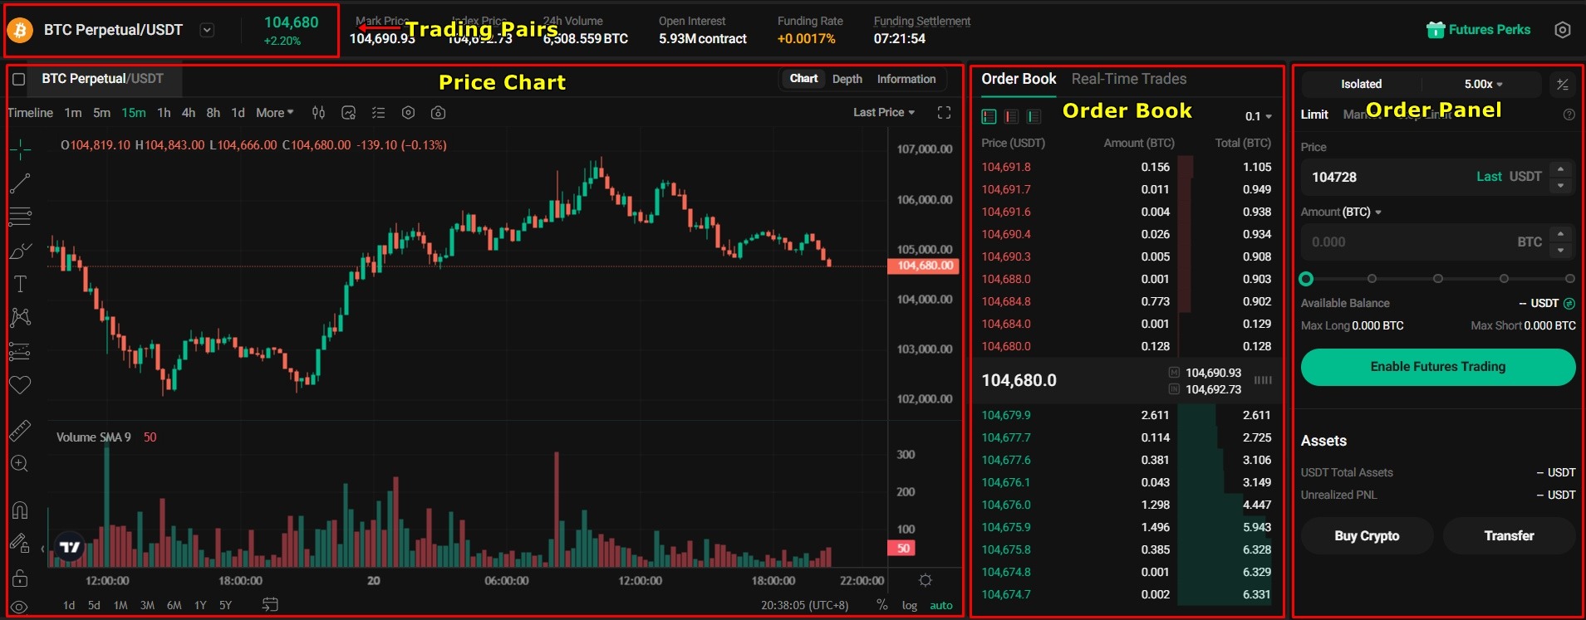Open the More timeframes dropdown

(275, 113)
